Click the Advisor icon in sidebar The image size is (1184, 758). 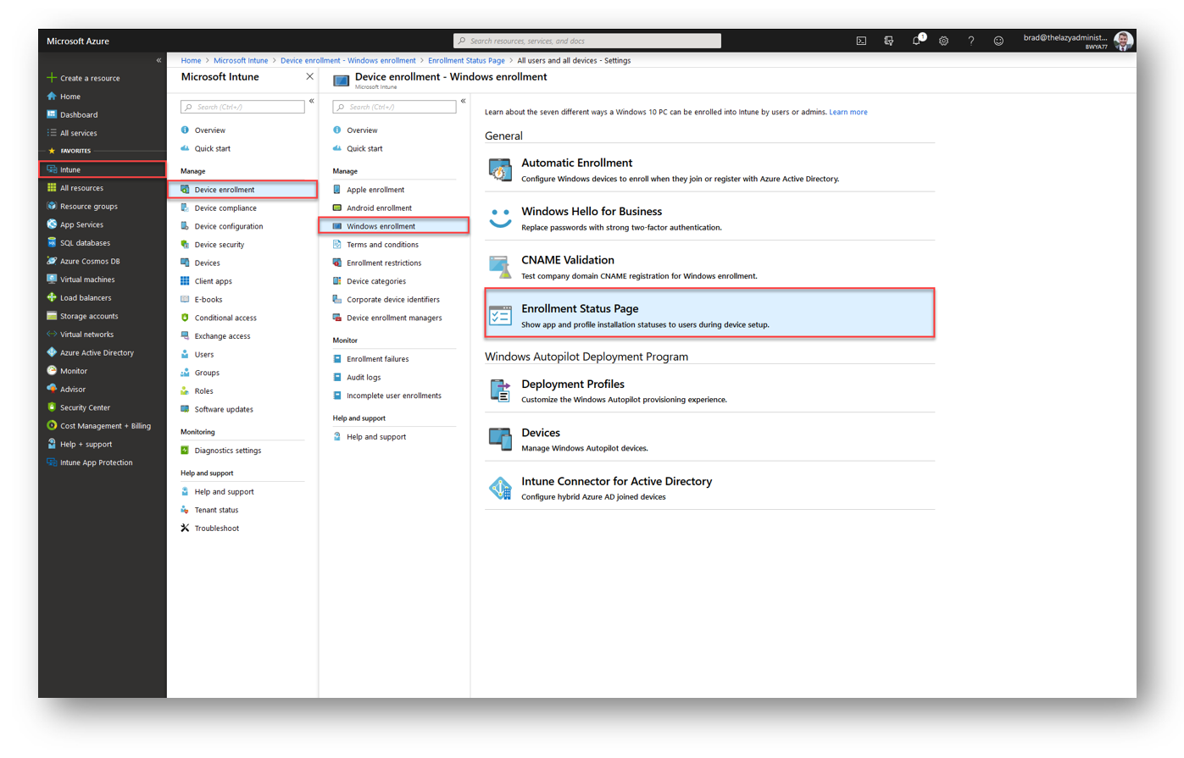[x=52, y=389]
